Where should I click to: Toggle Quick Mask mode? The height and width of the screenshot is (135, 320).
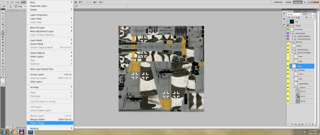tap(3, 84)
